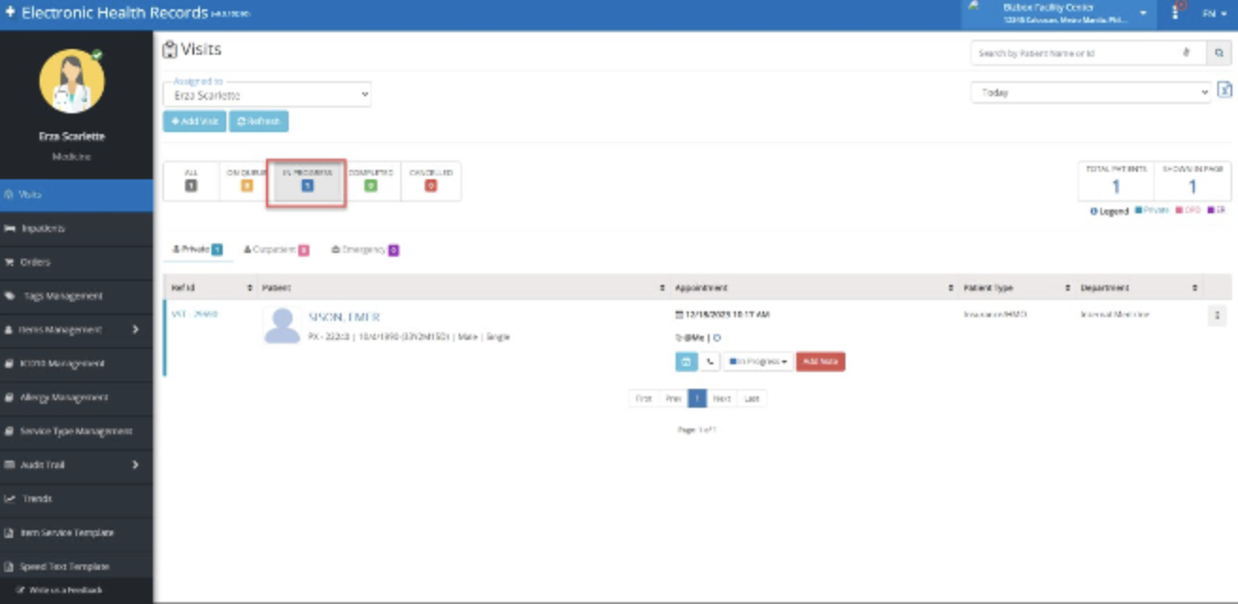This screenshot has width=1238, height=604.
Task: Switch to the Emergency tab
Action: 364,250
